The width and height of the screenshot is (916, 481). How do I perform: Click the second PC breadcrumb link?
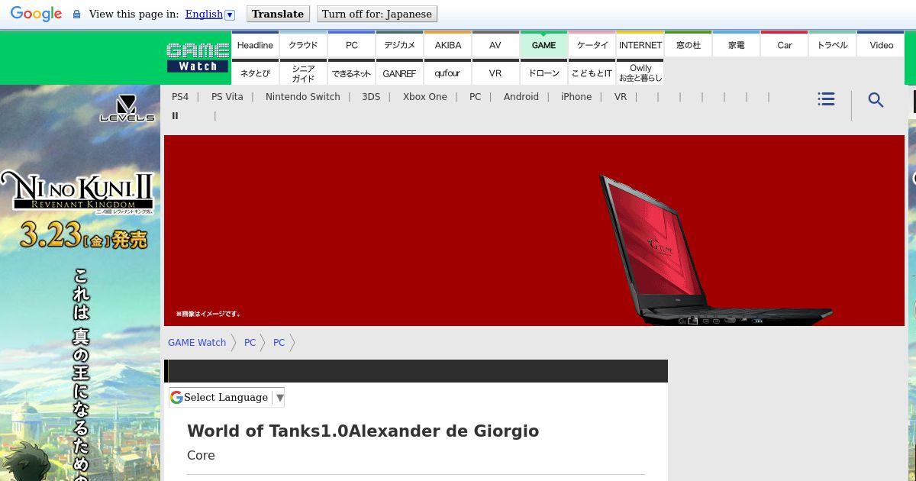pos(279,343)
